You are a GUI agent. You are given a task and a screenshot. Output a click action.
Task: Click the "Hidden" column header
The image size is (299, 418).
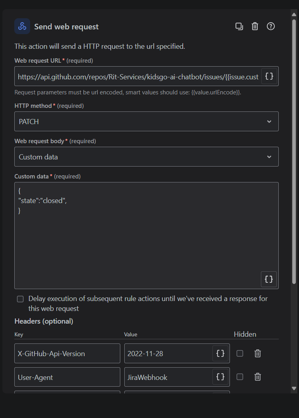coord(245,334)
